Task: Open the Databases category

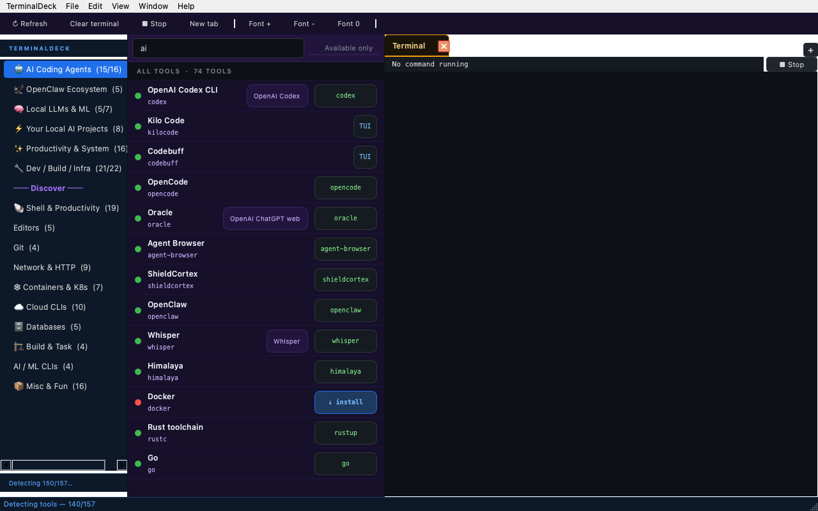Action: click(x=64, y=327)
